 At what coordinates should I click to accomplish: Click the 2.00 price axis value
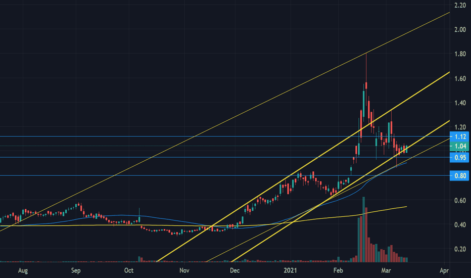460,29
